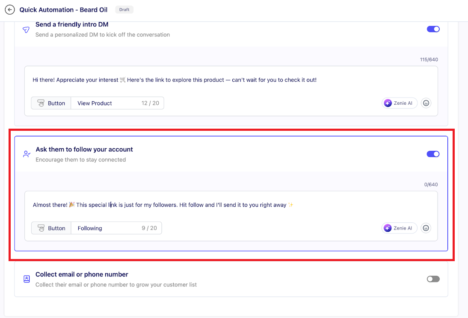Click the back arrow icon

click(x=9, y=9)
